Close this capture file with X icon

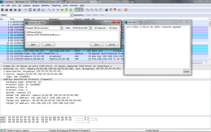coord(34,10)
